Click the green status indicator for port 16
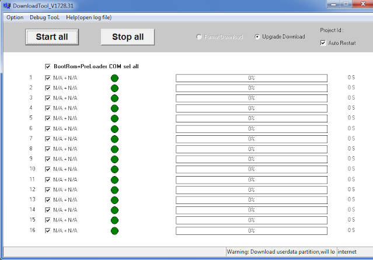 114,231
